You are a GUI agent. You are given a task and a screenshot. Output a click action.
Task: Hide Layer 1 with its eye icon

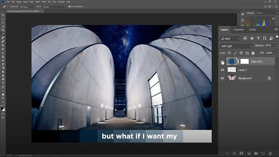click(x=222, y=70)
